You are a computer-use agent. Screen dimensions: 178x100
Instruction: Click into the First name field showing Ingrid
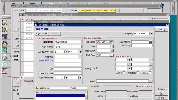pos(63,46)
